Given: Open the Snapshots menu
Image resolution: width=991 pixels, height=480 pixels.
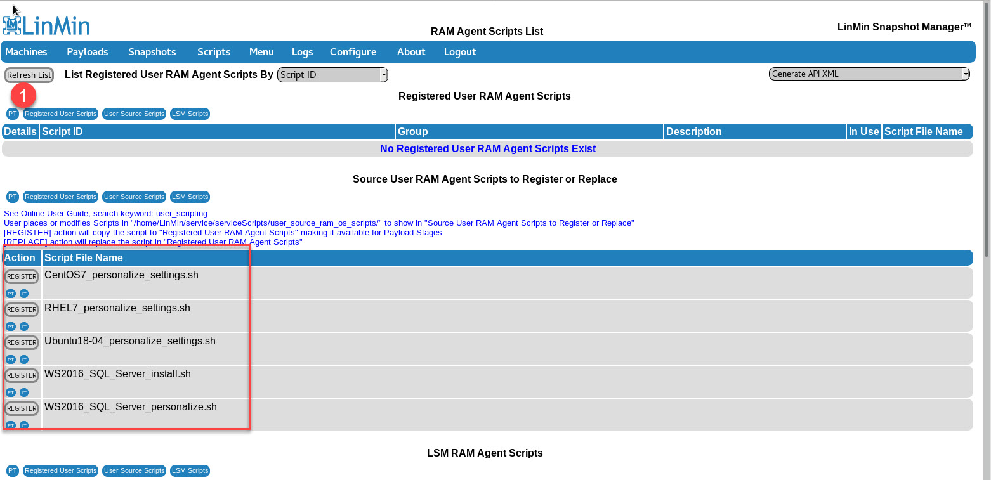Looking at the screenshot, I should [x=152, y=52].
